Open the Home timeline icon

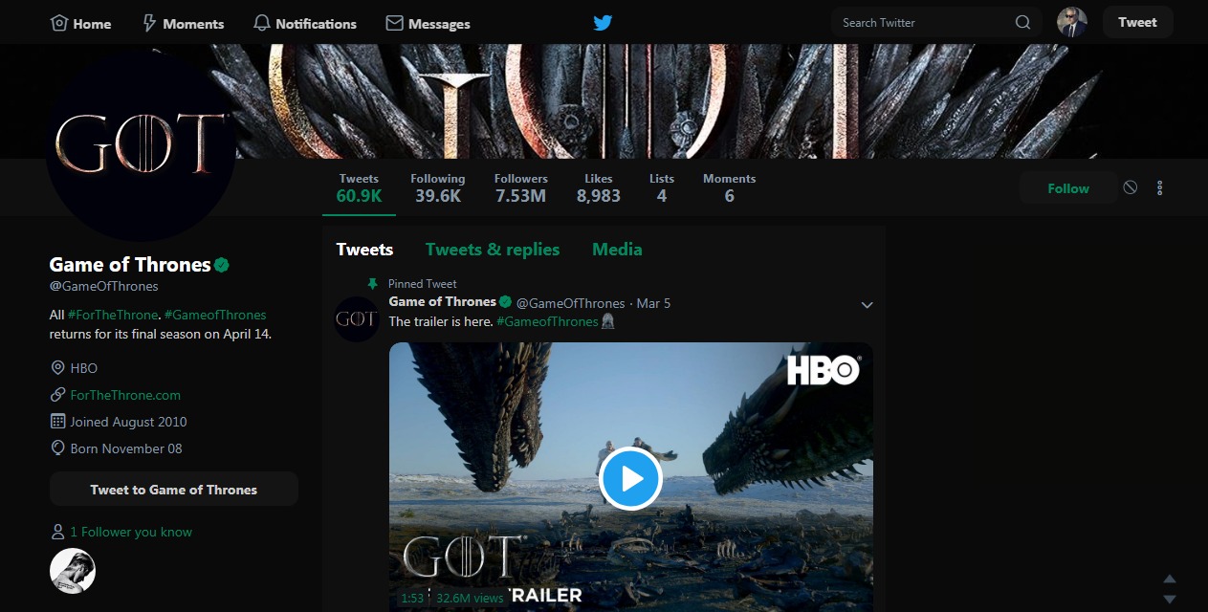(x=57, y=22)
